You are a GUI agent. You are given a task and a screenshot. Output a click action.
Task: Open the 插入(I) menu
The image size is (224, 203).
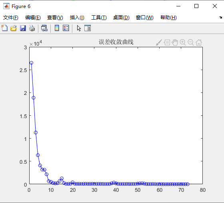coord(77,18)
